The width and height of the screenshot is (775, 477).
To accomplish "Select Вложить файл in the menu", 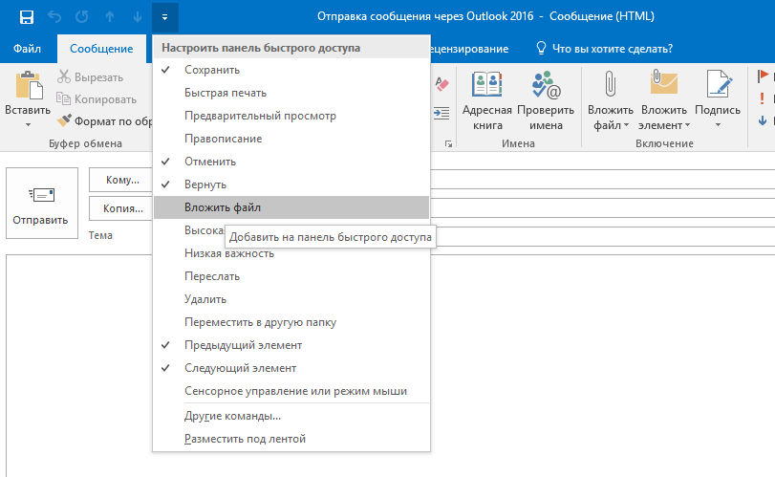I will 223,207.
